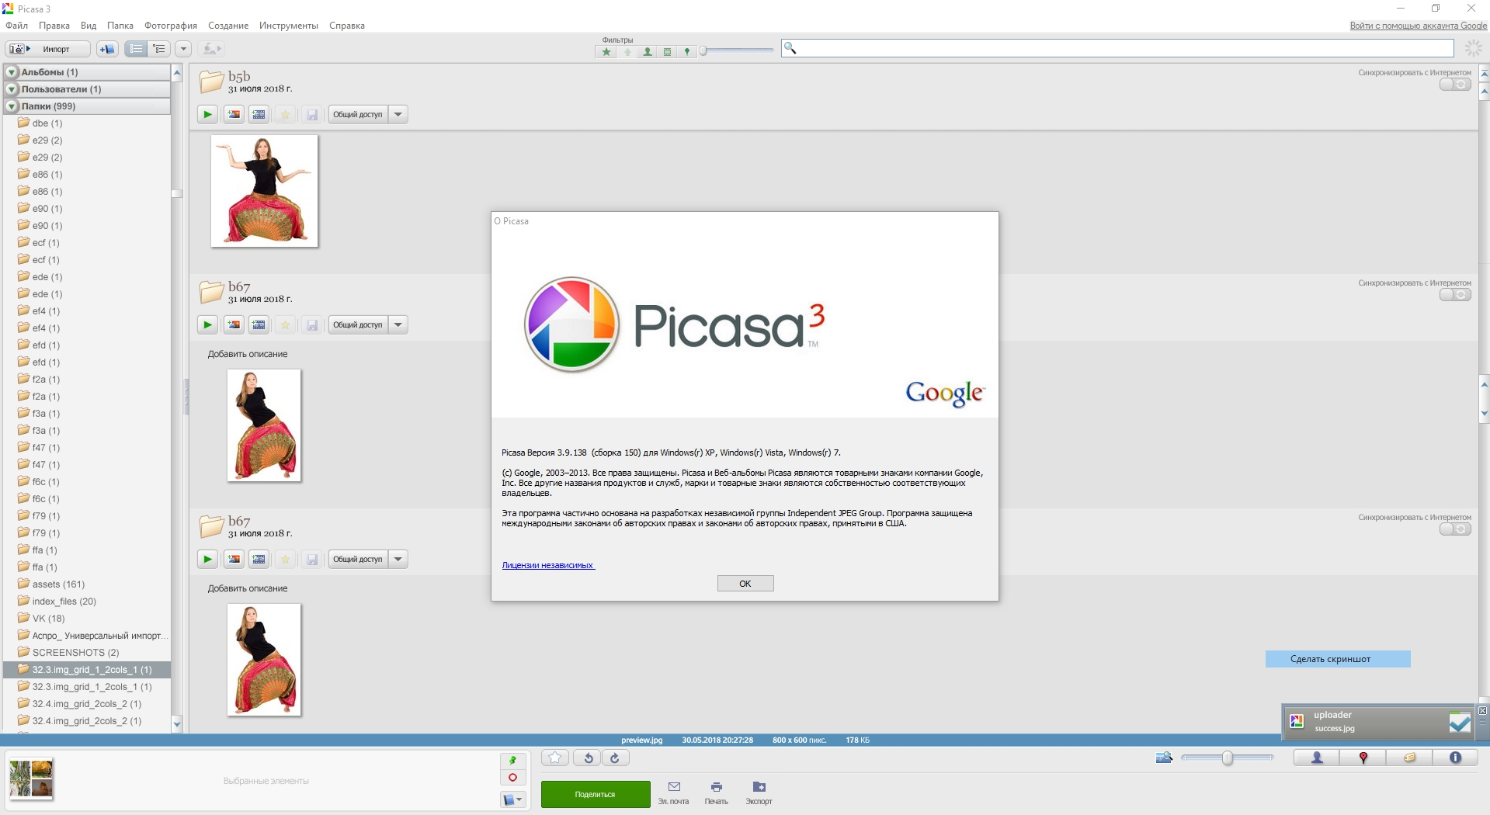Click the Импорт button

click(48, 49)
